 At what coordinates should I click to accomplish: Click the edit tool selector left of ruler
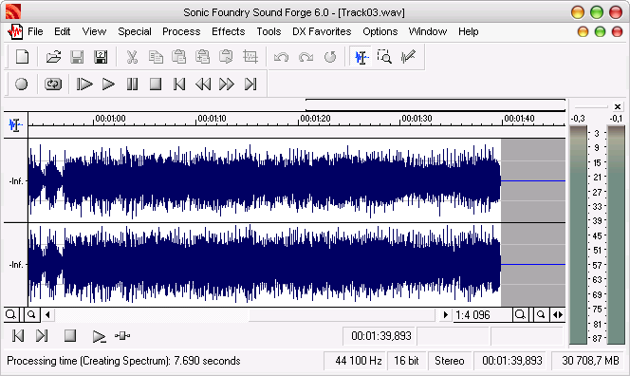pyautogui.click(x=16, y=125)
